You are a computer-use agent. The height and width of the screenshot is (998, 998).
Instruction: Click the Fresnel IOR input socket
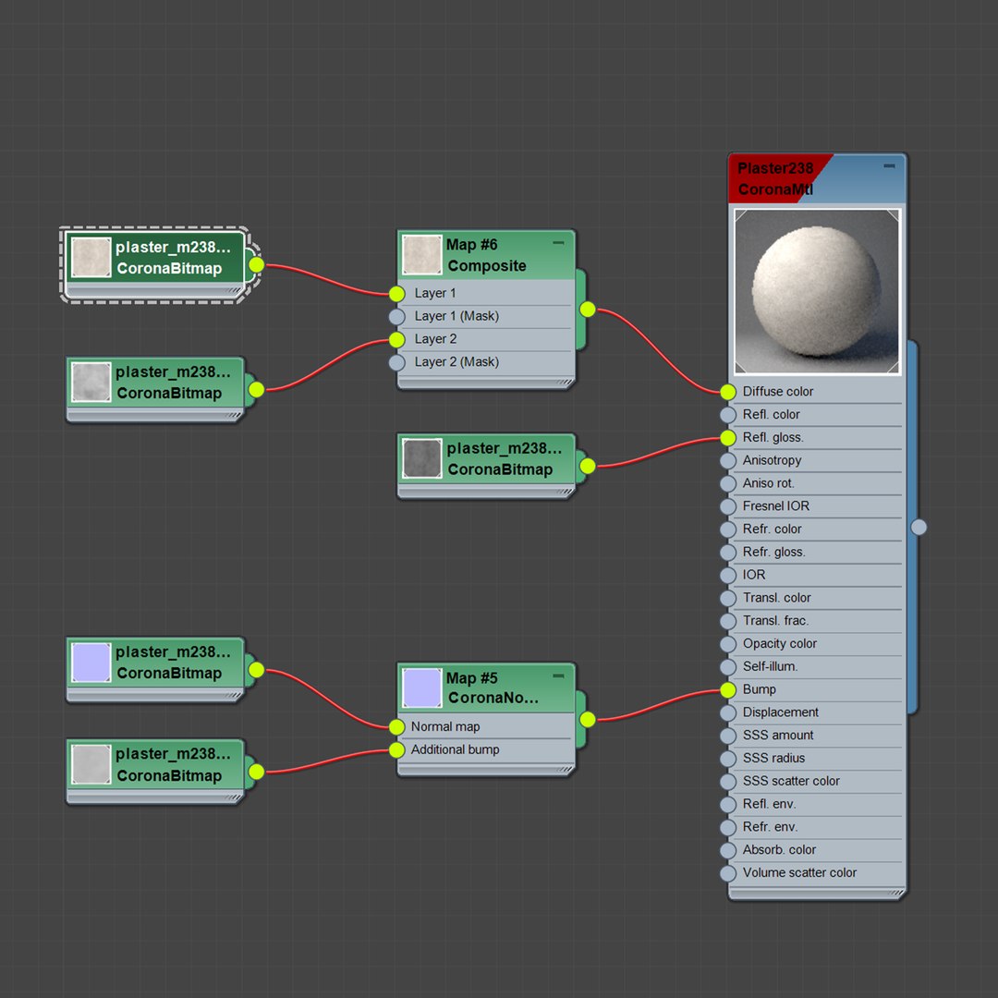click(x=728, y=506)
